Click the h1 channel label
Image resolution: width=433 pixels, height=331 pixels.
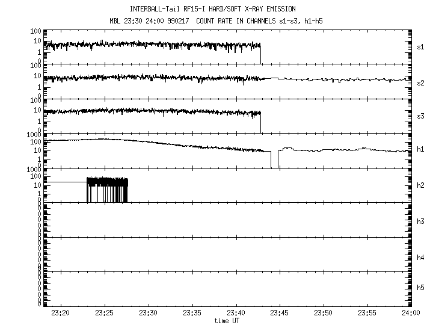click(421, 150)
